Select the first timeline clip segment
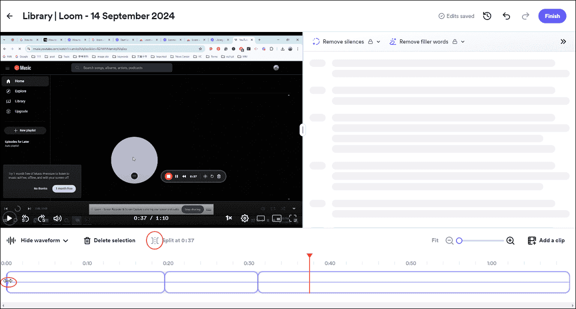 [85, 282]
